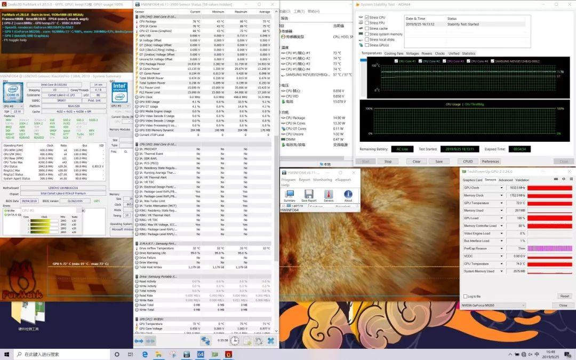Open GPU Temperature sensor dropdown in GPU-Z
Viewport: 576px width, 360px height.
point(501,203)
